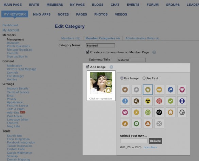Image resolution: width=199 pixels, height=161 pixels.
Task: Switch to Administrative Roles tab
Action: click(142, 38)
